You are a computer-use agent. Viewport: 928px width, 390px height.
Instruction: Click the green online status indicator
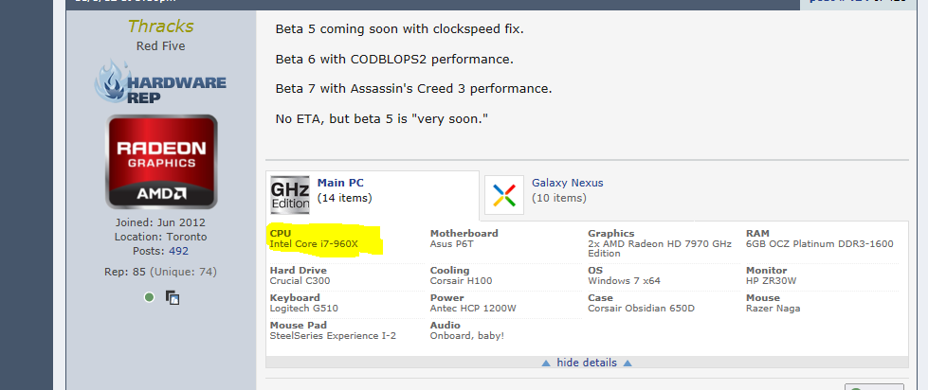(x=149, y=296)
